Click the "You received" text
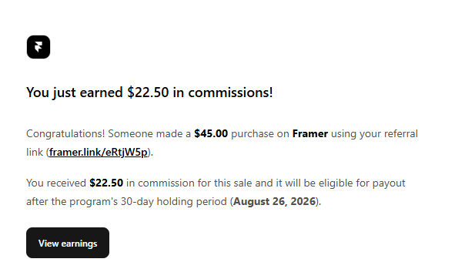This screenshot has height=279, width=455. [56, 183]
